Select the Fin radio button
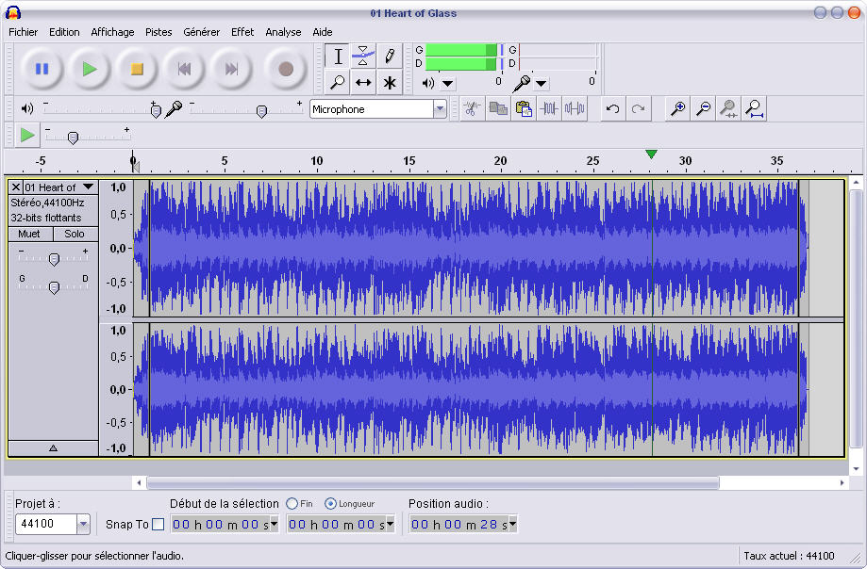The height and width of the screenshot is (569, 867). [292, 503]
